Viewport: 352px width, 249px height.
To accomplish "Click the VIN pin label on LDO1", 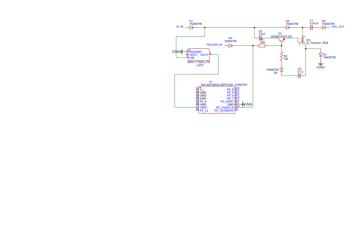I will (192, 58).
